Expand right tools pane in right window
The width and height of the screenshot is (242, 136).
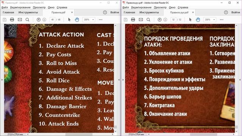pos(240,80)
